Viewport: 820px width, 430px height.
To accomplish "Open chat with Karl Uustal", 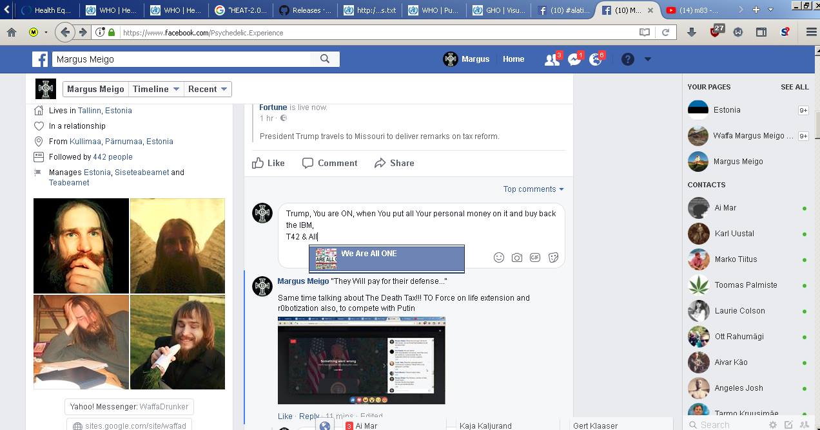I will coord(748,234).
